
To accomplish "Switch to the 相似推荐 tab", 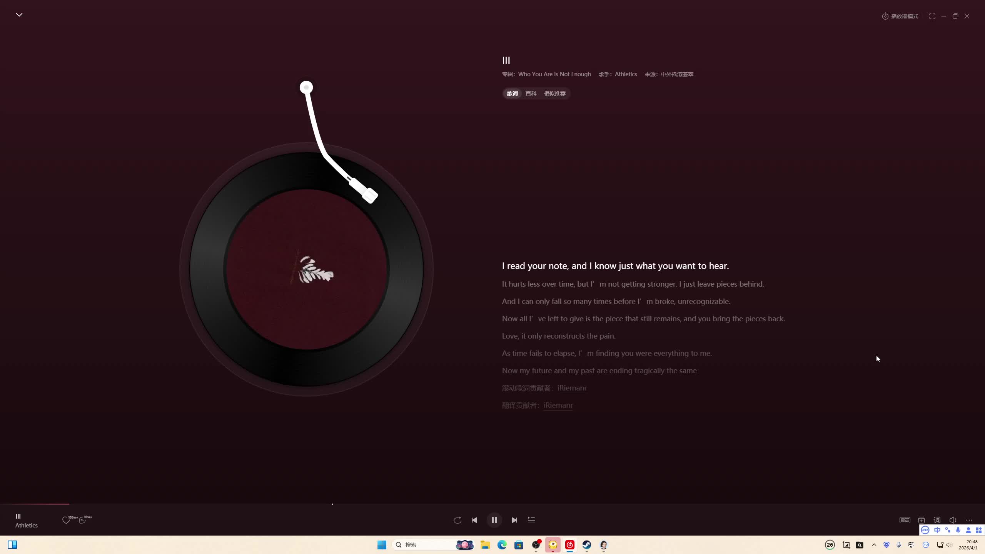I will (554, 93).
